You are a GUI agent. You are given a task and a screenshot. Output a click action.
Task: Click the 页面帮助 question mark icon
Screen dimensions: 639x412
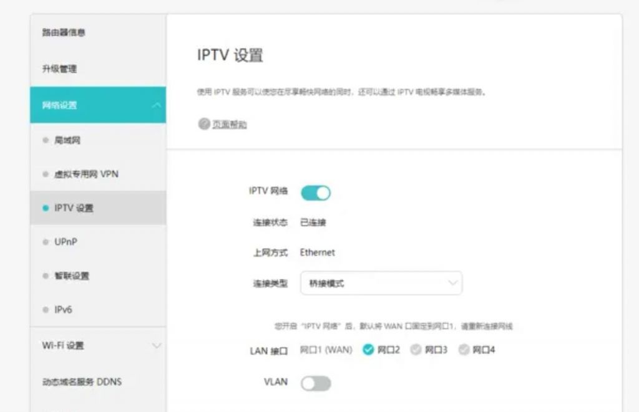click(x=203, y=123)
